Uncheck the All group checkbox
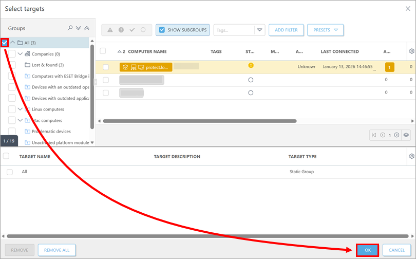The height and width of the screenshot is (259, 416). (5, 43)
